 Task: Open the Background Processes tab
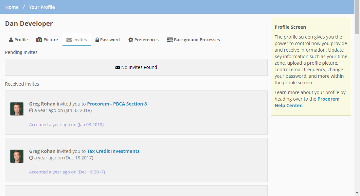click(x=193, y=40)
